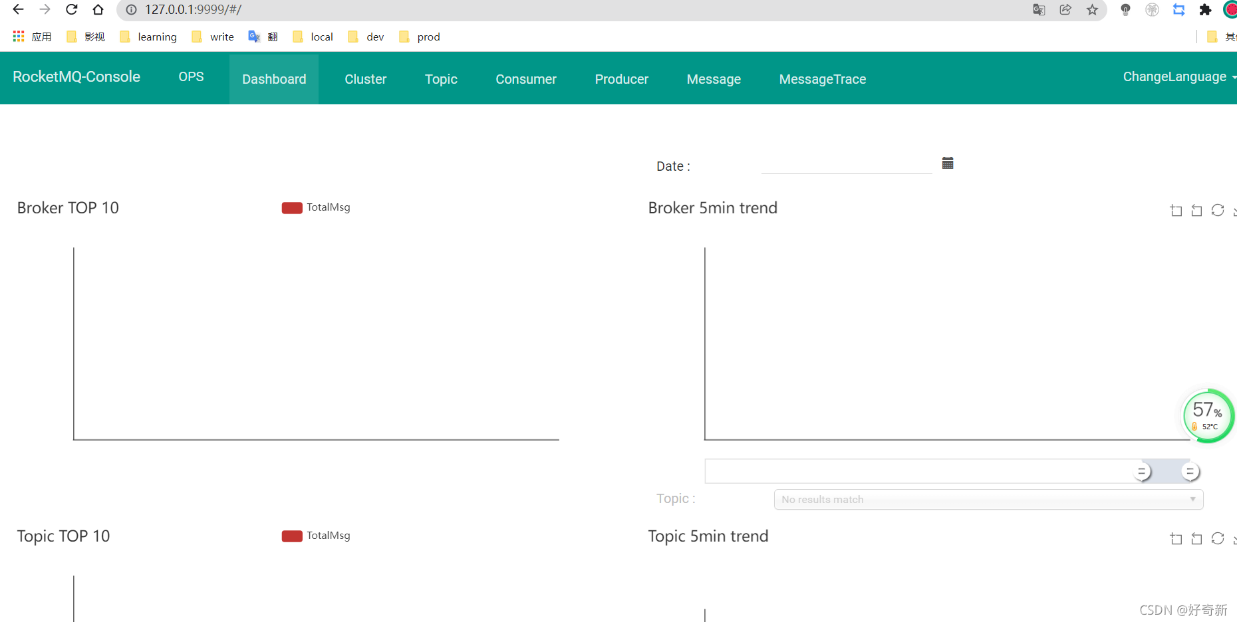Open the Cluster tab
This screenshot has width=1237, height=622.
(x=365, y=79)
